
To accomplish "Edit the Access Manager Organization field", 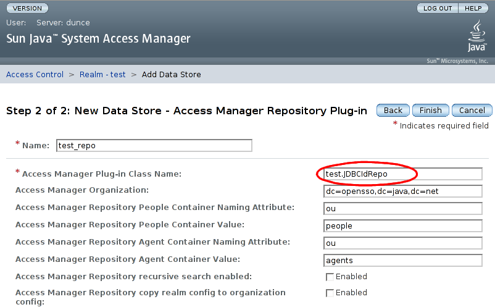I will pos(403,191).
